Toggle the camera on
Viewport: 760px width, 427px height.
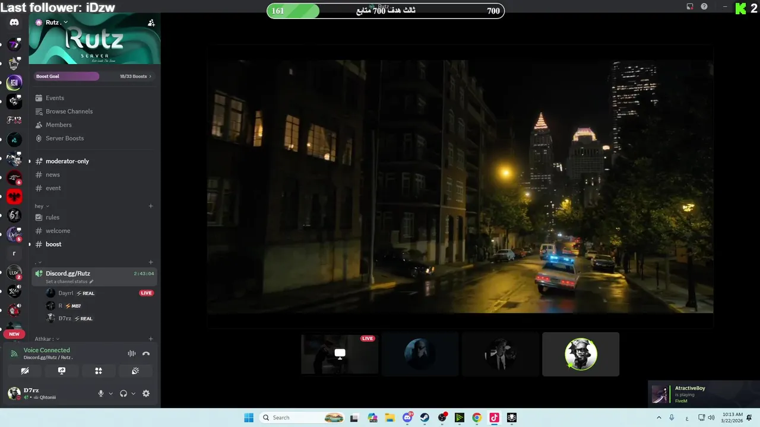pyautogui.click(x=24, y=371)
